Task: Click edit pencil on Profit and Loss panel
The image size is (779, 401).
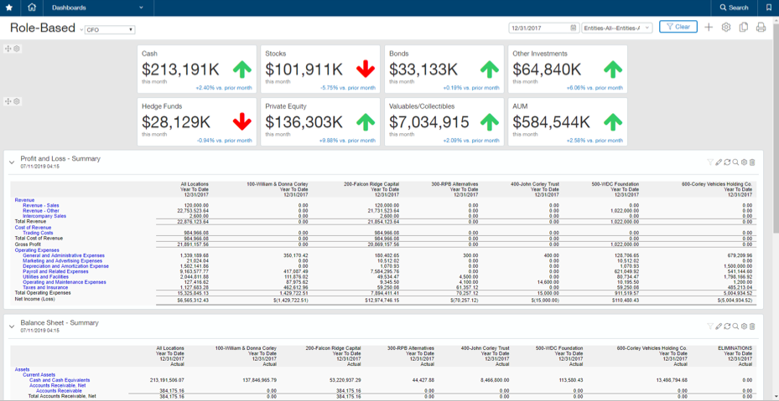Action: (x=719, y=162)
